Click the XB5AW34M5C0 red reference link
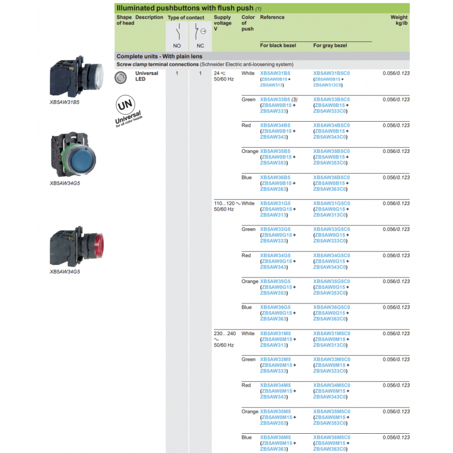453x453 pixels. pos(332,386)
